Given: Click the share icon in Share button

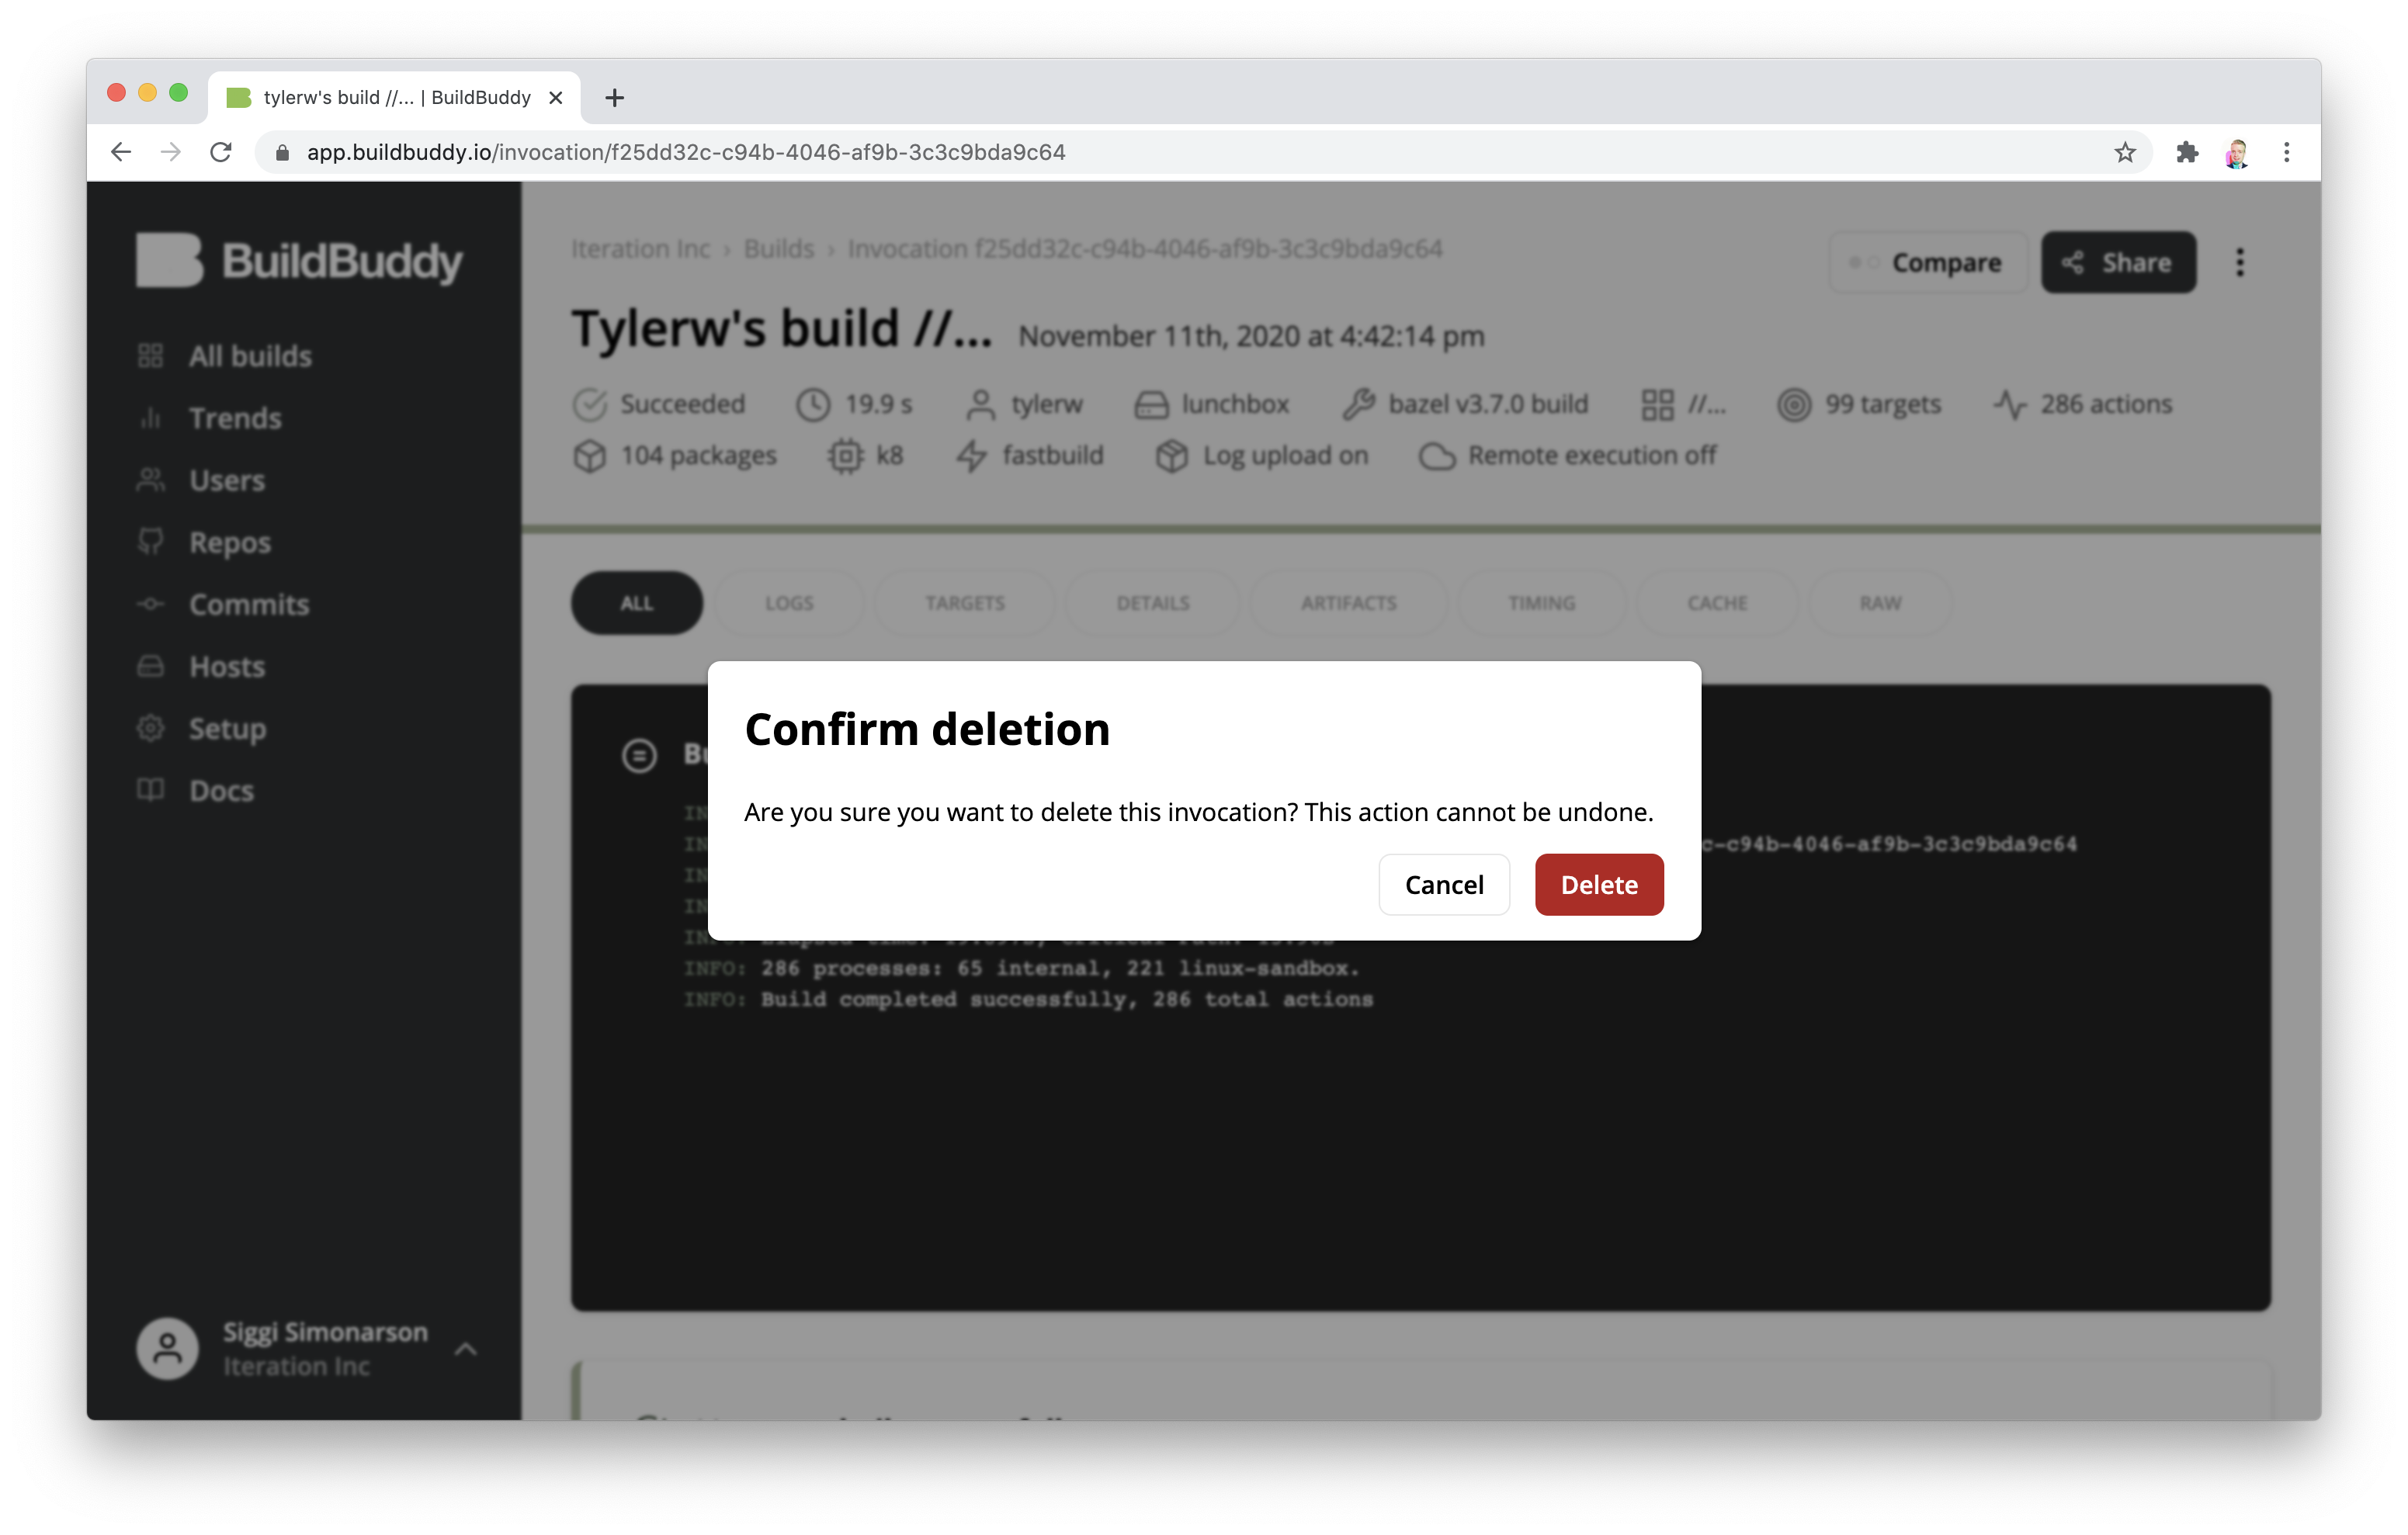Looking at the screenshot, I should click(2072, 262).
